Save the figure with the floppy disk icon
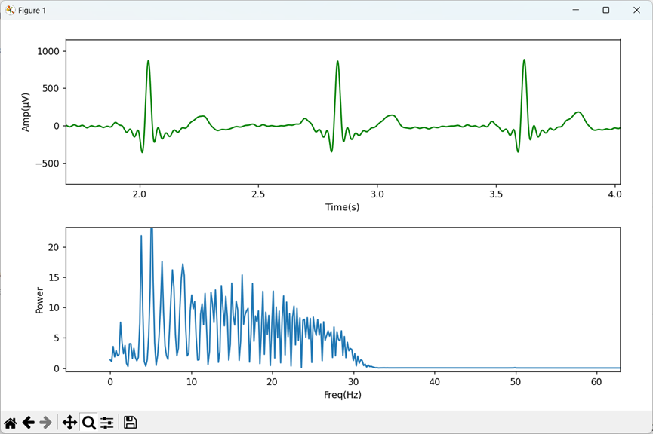653x434 pixels. [131, 423]
